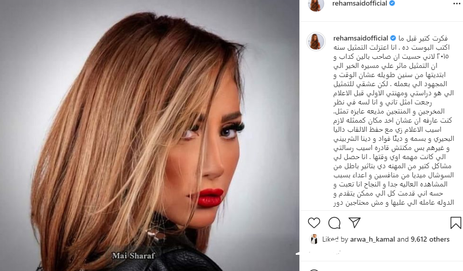Like the post with the heart icon
Screen dimensions: 463x271
coord(314,223)
